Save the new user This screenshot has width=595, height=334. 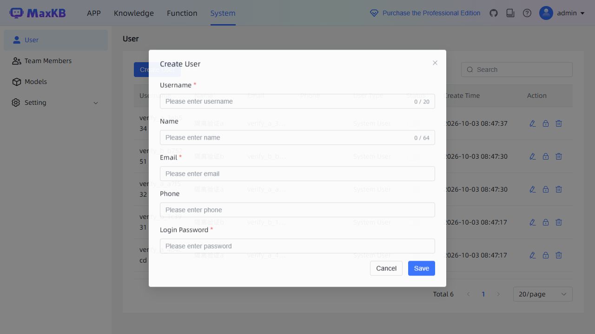click(422, 268)
